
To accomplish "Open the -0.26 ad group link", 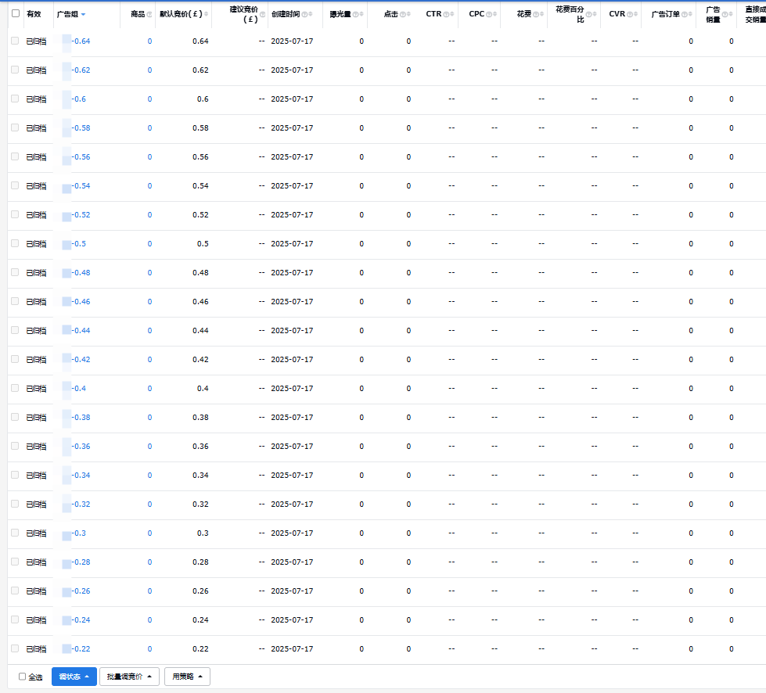I will pos(81,591).
